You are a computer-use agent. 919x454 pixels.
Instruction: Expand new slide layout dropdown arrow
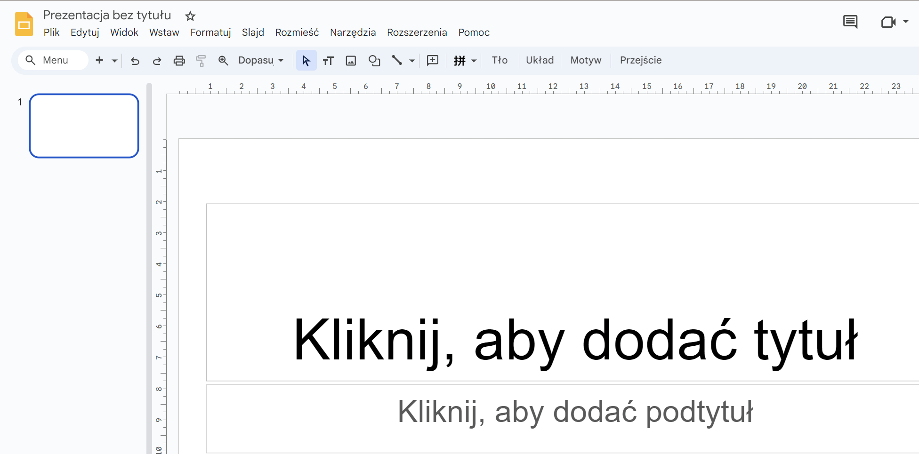pos(114,61)
